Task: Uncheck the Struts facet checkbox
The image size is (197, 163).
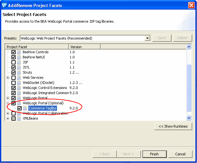Action: (x=14, y=72)
